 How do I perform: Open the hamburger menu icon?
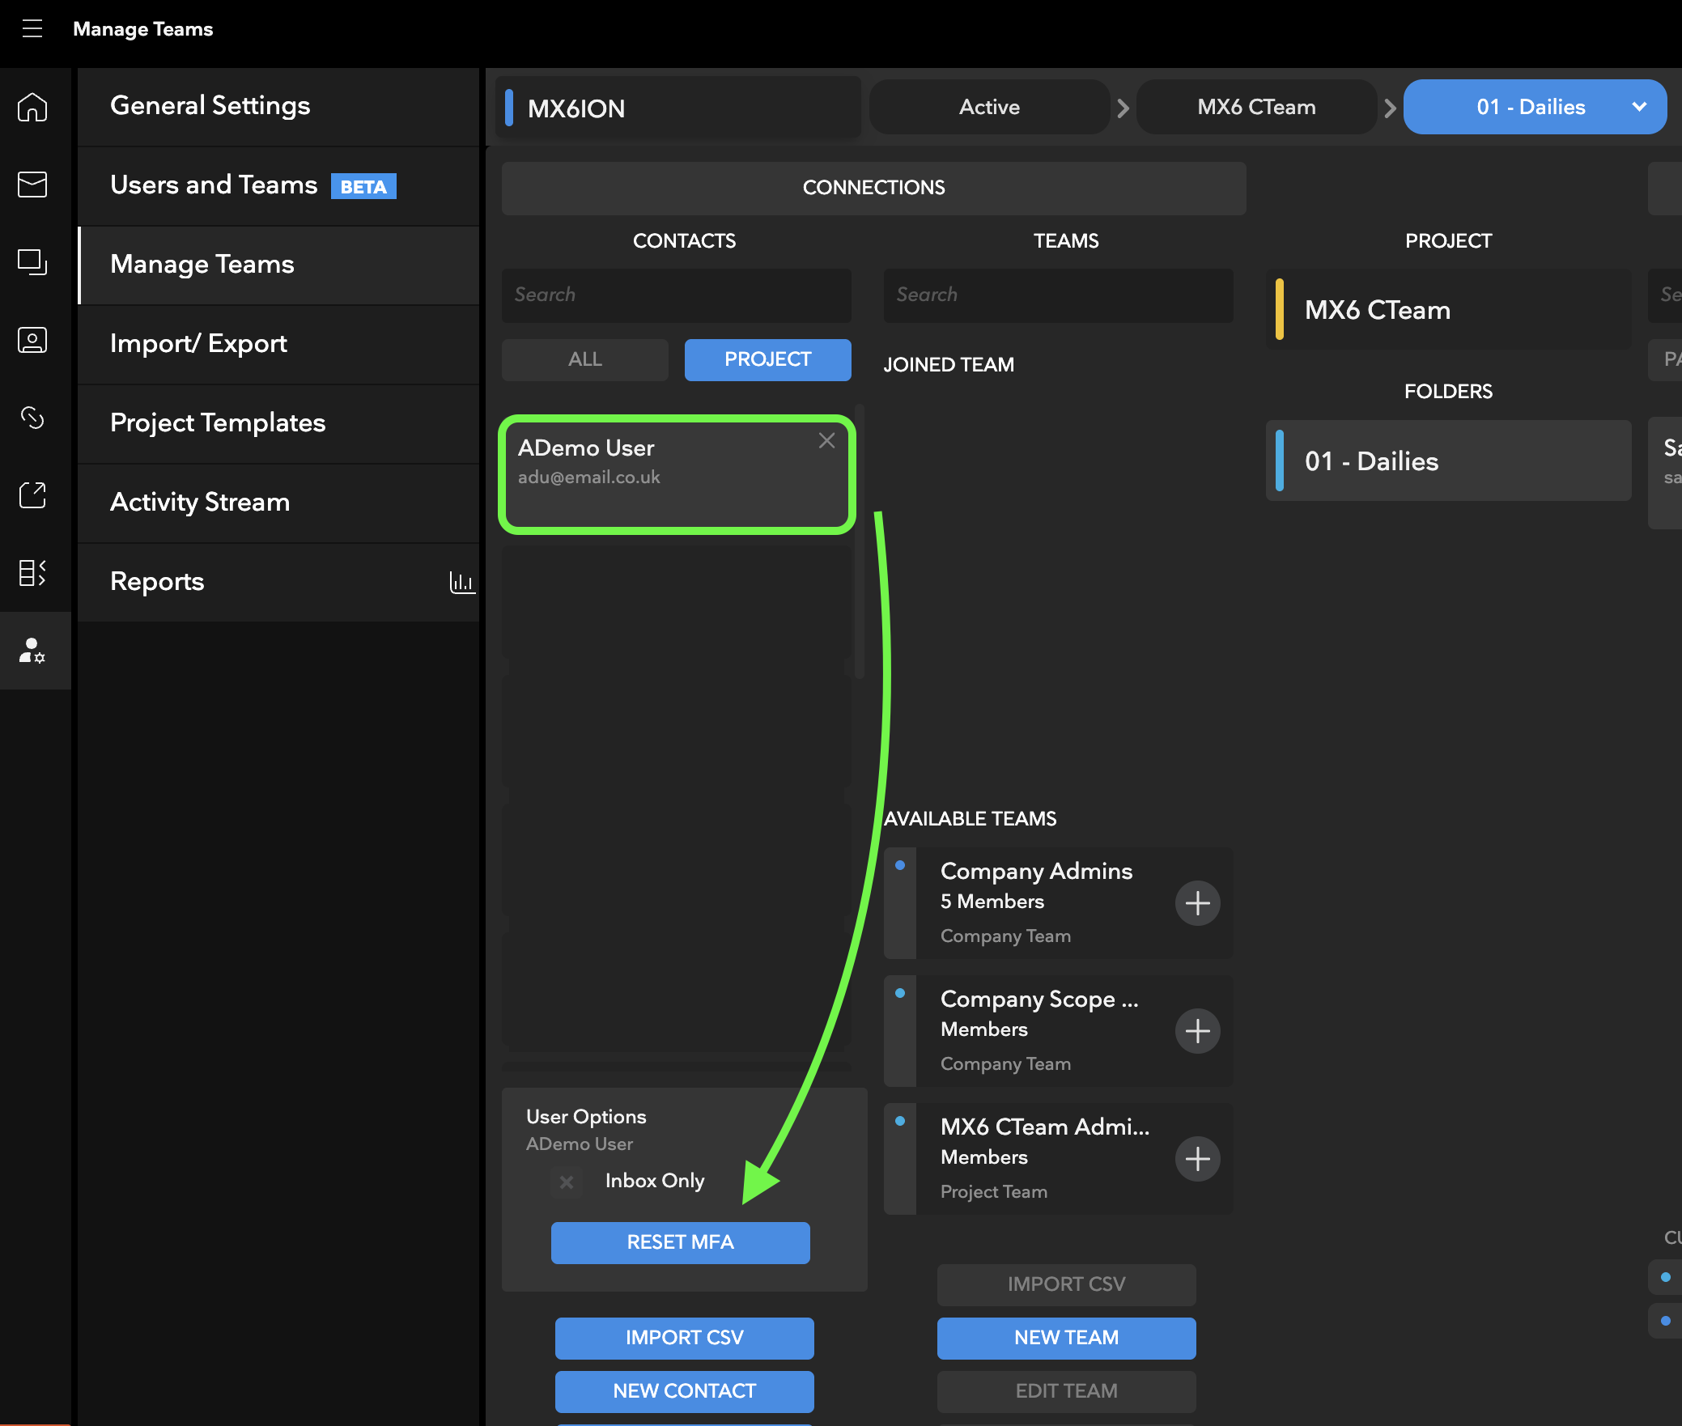[32, 29]
